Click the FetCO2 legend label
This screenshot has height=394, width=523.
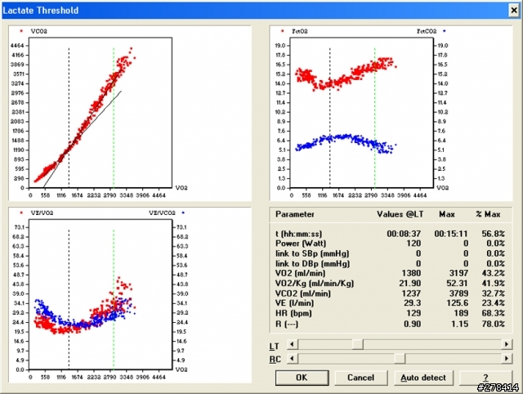pos(427,31)
